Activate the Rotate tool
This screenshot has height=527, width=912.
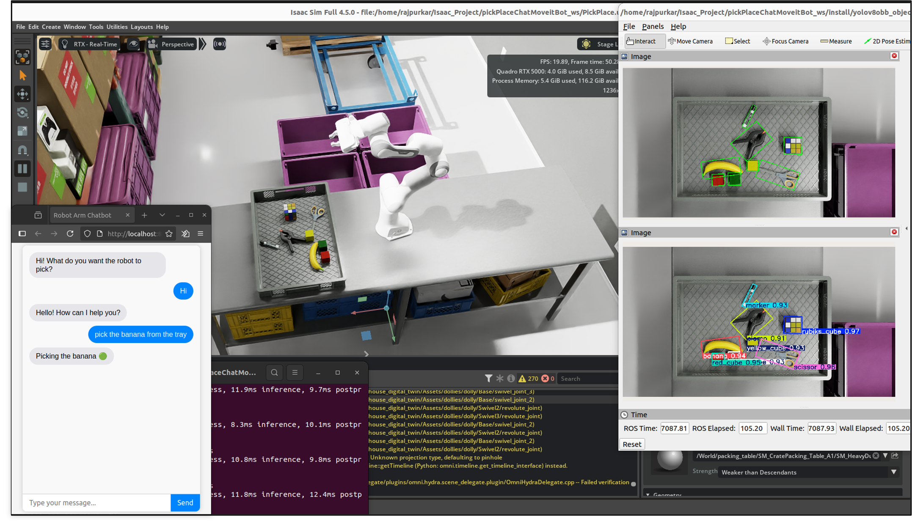click(x=22, y=113)
